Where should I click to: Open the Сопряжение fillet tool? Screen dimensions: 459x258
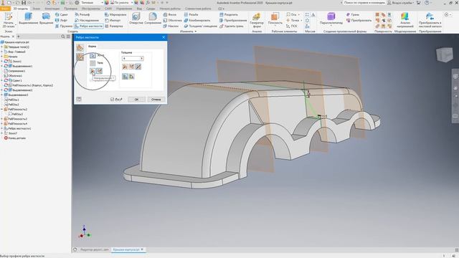point(153,19)
